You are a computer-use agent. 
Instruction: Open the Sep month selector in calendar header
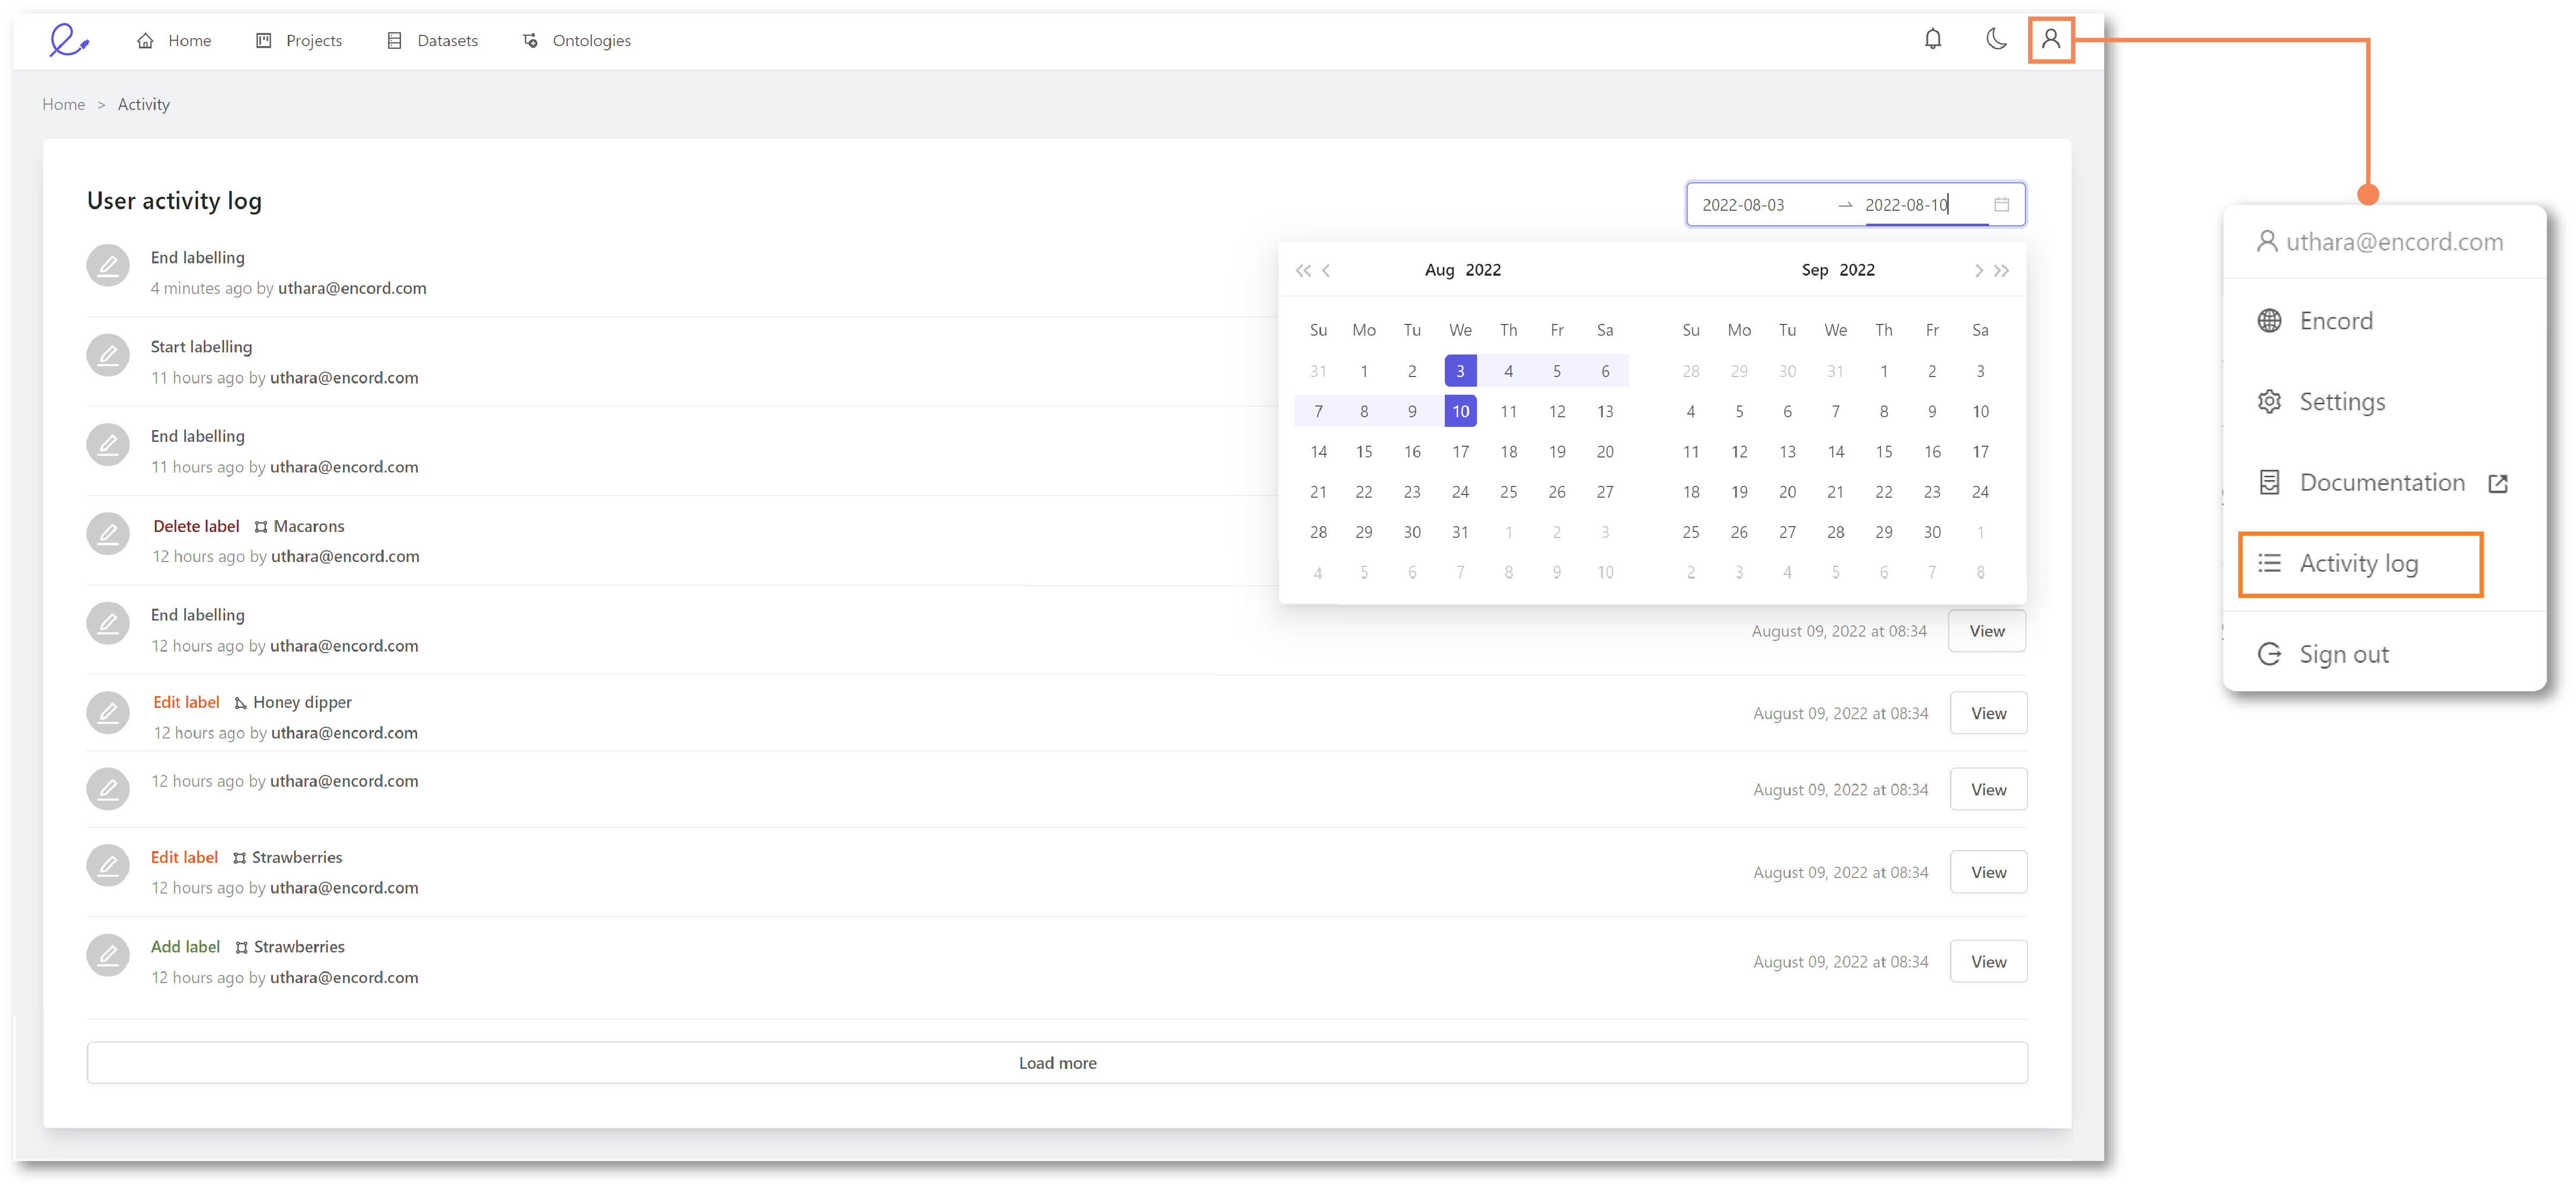[x=1814, y=270]
